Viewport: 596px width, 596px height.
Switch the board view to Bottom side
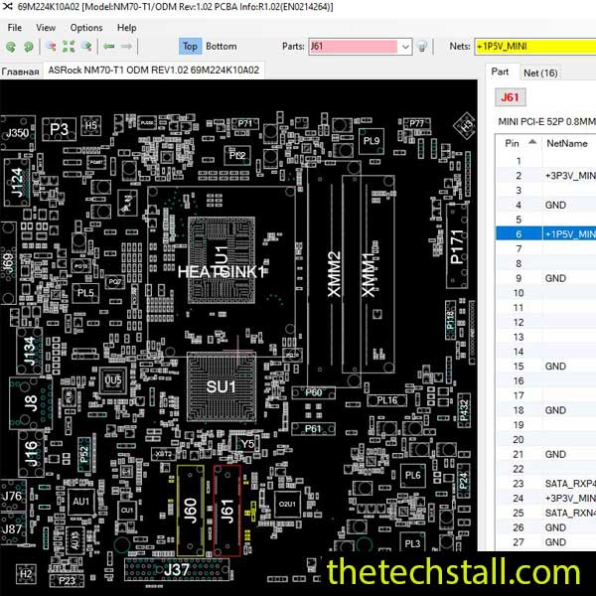point(221,46)
